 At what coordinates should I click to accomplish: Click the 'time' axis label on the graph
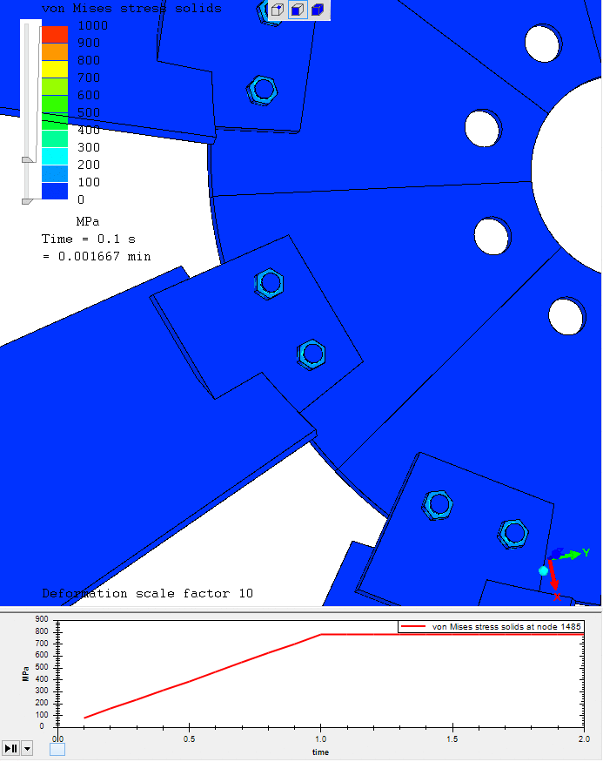click(320, 752)
